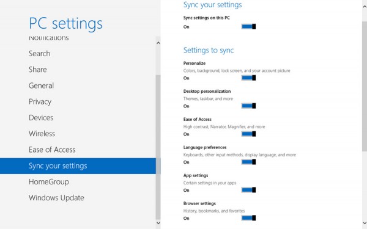This screenshot has height=229, width=367.
Task: Click the PC settings title
Action: 66,24
